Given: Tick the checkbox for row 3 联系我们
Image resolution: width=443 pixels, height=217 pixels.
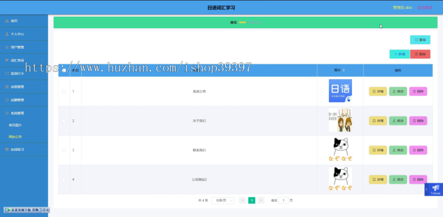Looking at the screenshot, I should [x=64, y=150].
